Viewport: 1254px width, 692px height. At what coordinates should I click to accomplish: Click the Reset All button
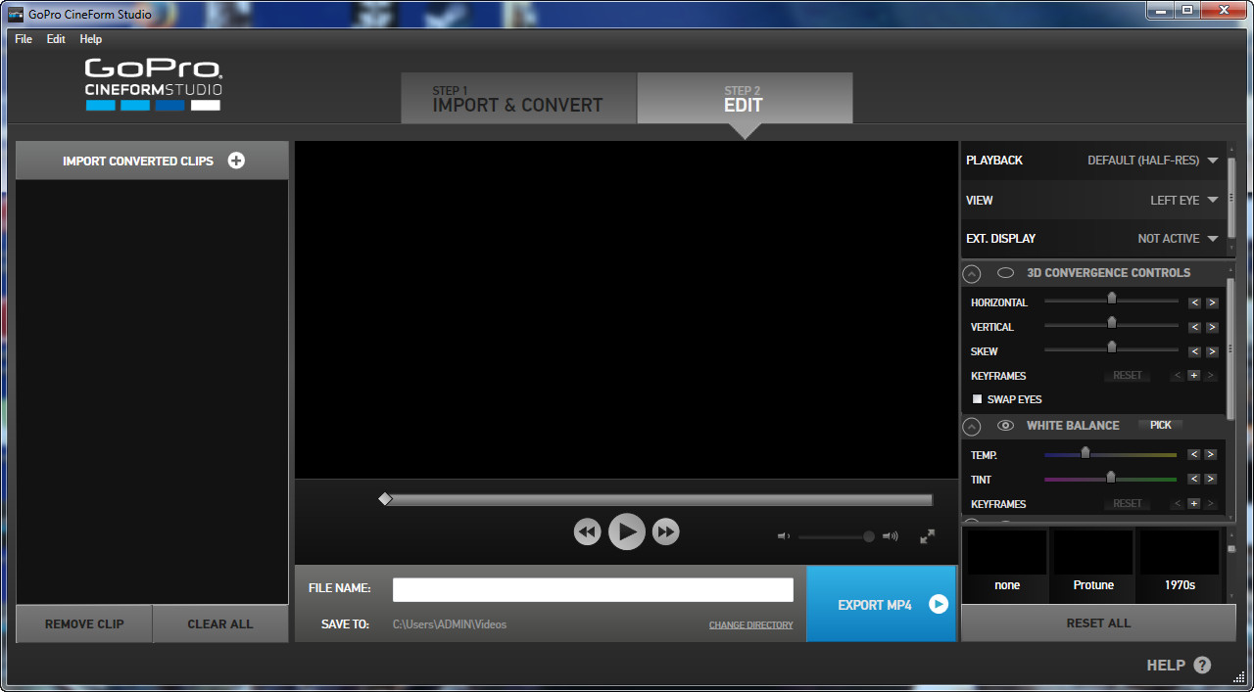[x=1098, y=623]
